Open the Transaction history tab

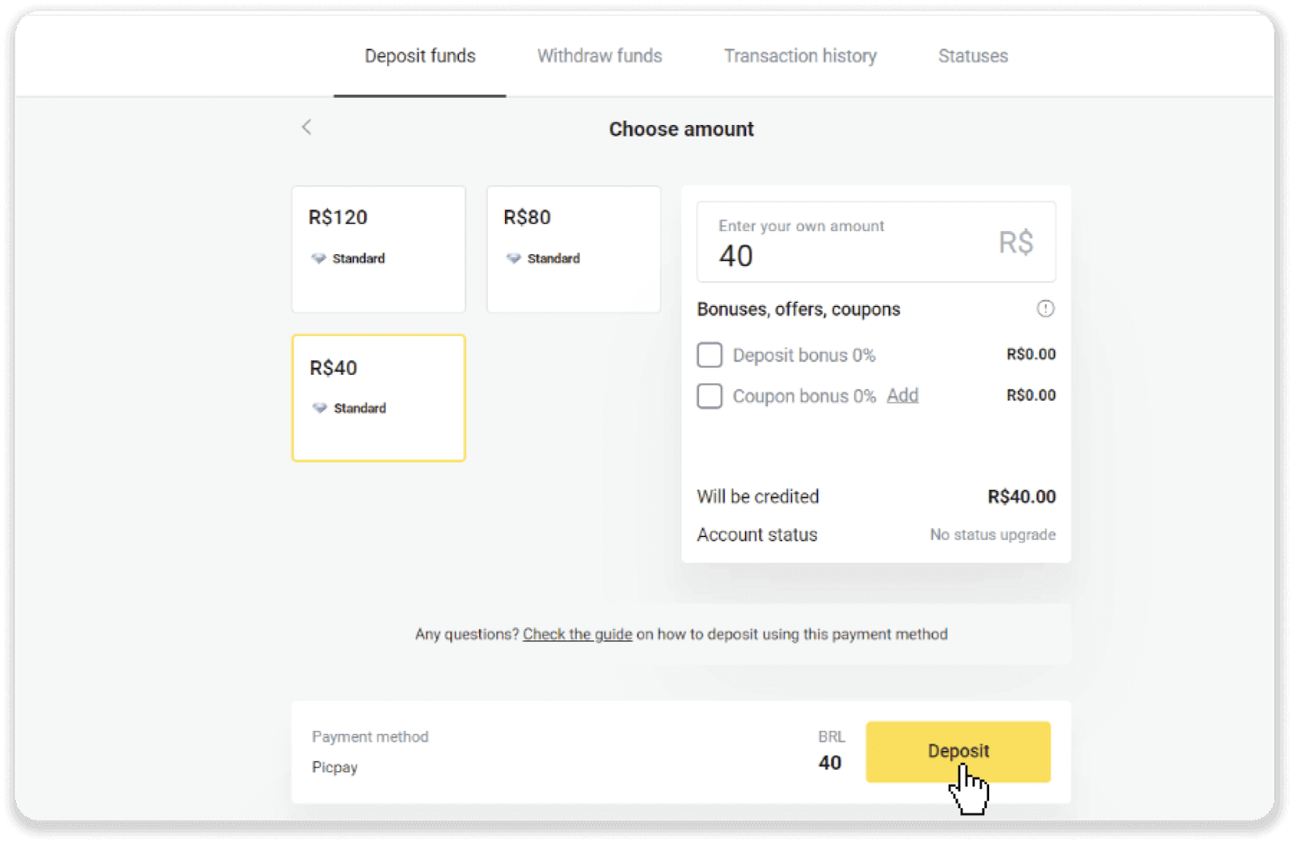[x=800, y=56]
